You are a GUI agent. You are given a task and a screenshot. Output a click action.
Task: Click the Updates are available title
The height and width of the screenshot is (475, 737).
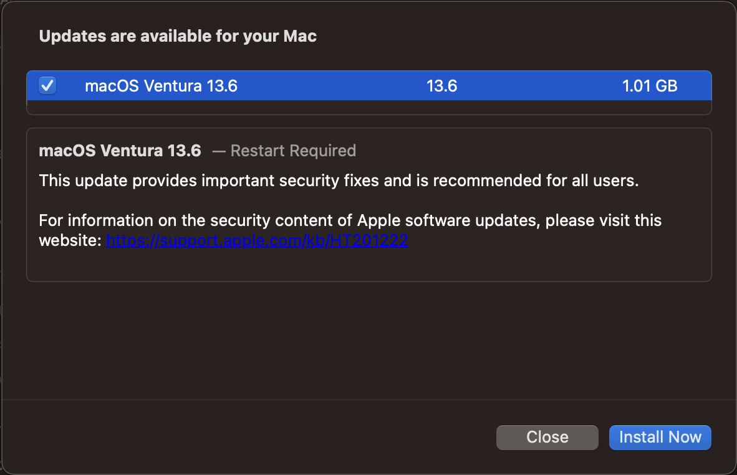tap(177, 36)
